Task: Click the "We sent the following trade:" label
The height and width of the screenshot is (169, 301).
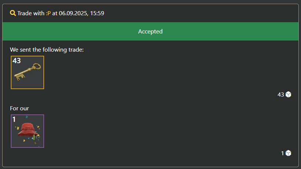Action: coord(47,49)
